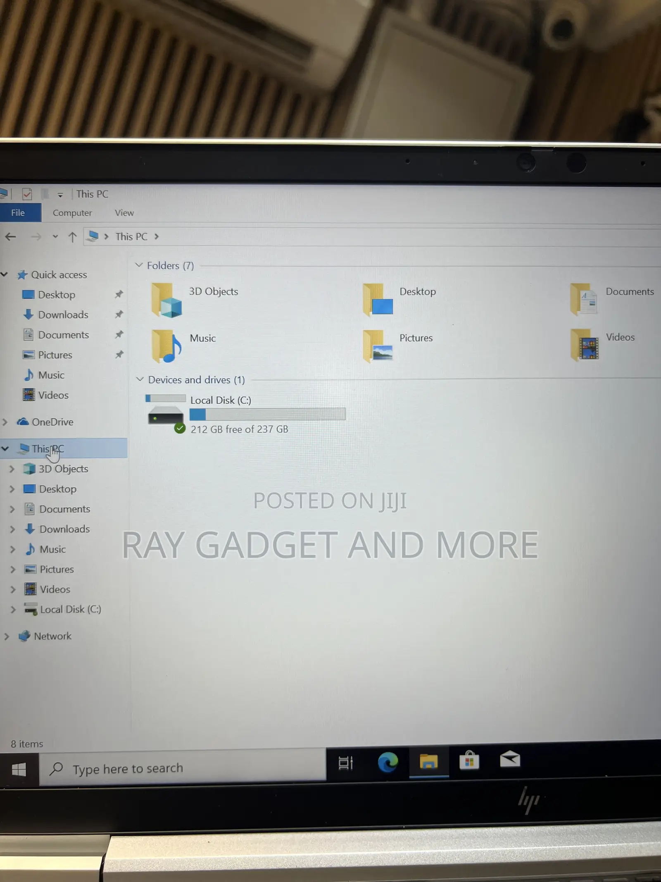Expand Downloads under This PC
The height and width of the screenshot is (882, 661).
[x=12, y=529]
